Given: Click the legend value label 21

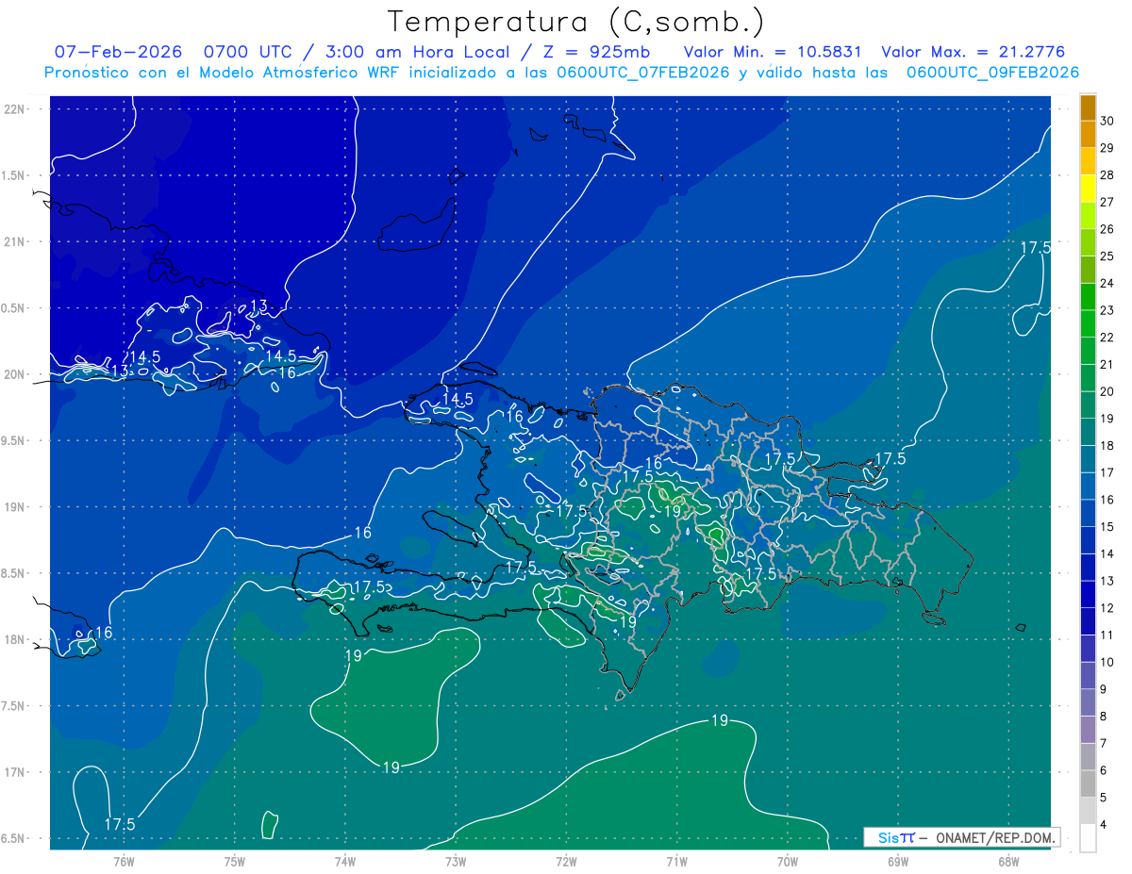Looking at the screenshot, I should tap(1107, 365).
